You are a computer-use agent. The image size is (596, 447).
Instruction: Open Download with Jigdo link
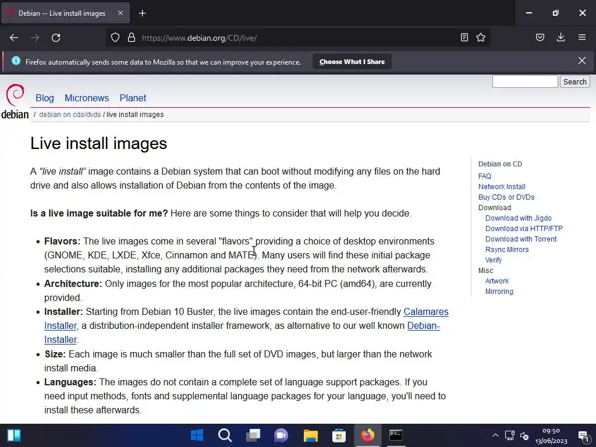519,218
